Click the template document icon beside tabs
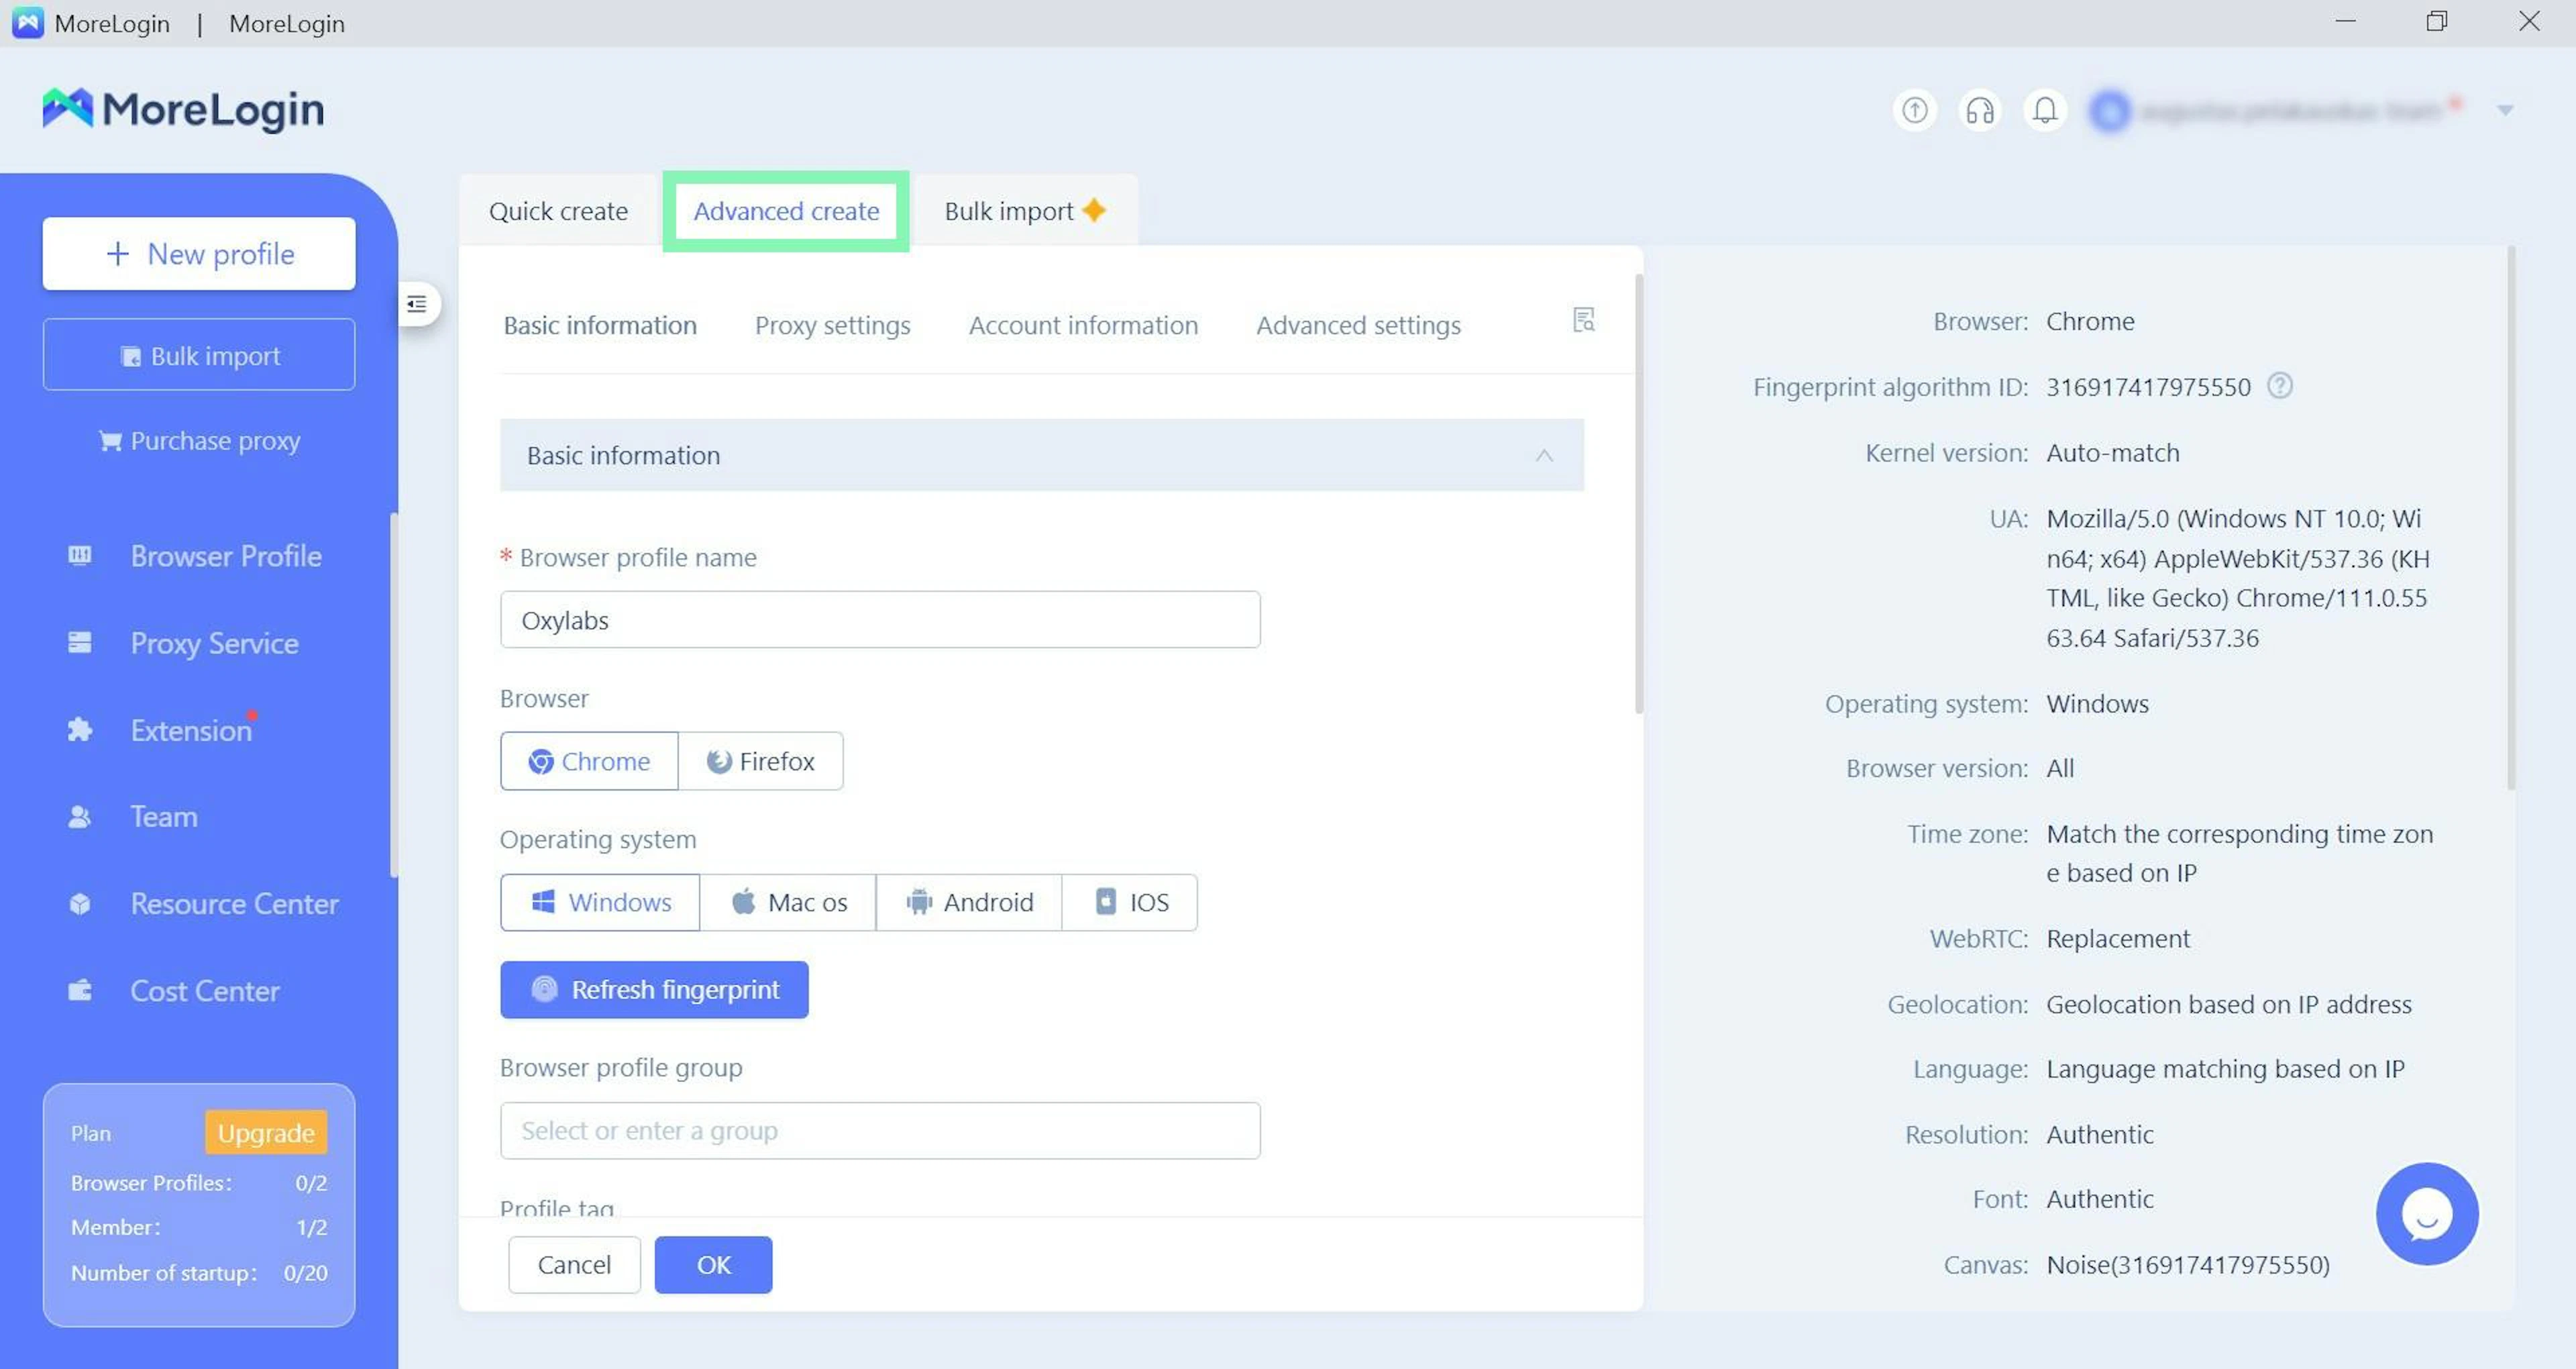 1583,320
